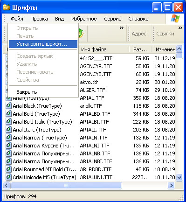
Task: Minimize the Шрифты window
Action: pos(157,7)
